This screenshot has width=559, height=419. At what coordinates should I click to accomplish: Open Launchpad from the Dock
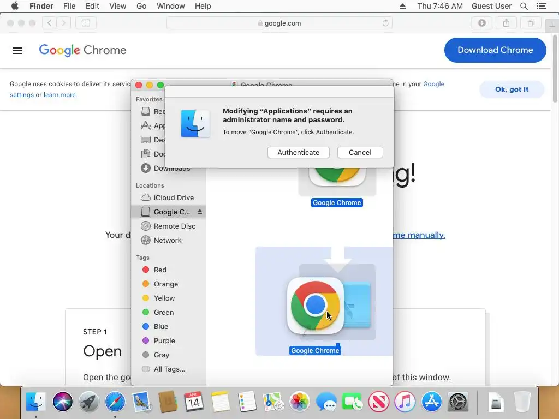(89, 402)
